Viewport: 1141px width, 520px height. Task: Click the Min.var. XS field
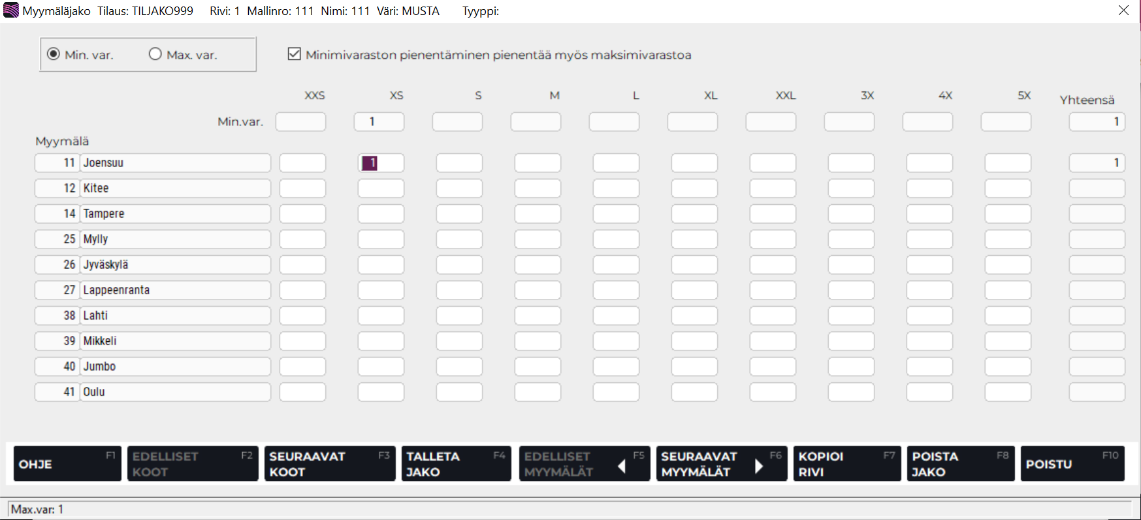(x=379, y=122)
